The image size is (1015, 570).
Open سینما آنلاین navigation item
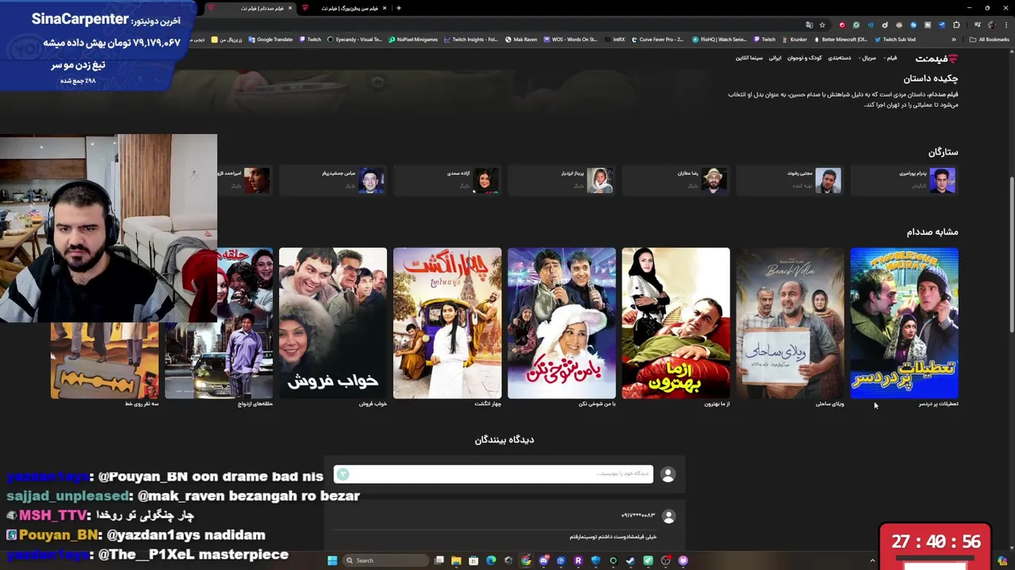[749, 59]
